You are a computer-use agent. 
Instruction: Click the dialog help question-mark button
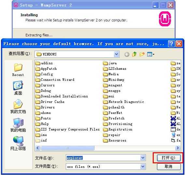pos(171,44)
